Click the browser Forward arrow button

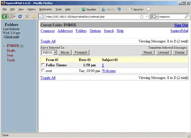click(x=10, y=16)
